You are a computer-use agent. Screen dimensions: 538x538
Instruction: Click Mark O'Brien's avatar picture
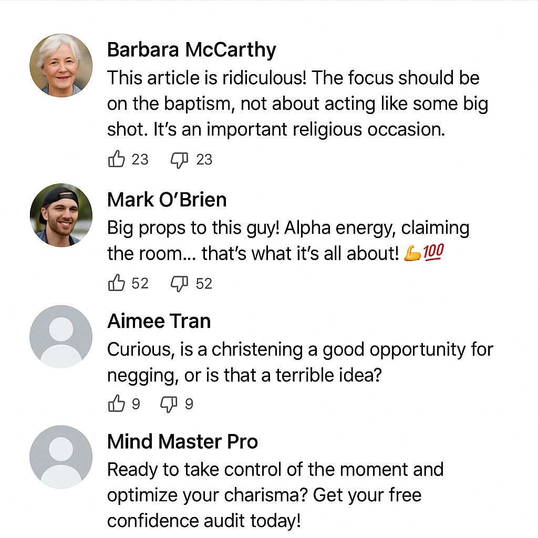pyautogui.click(x=60, y=215)
